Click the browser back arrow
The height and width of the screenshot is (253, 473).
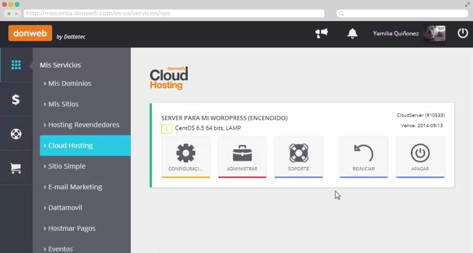(8, 14)
